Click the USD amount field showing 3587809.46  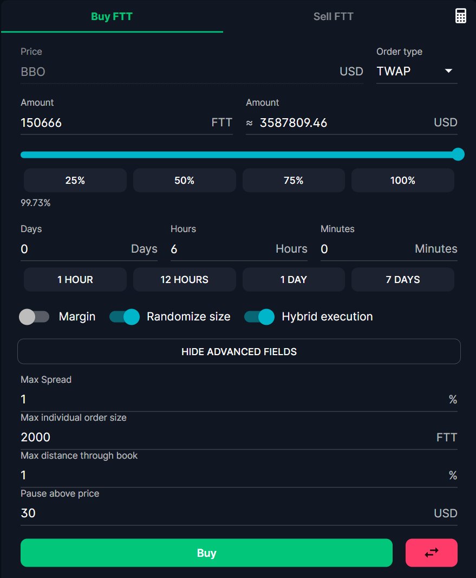(x=351, y=123)
